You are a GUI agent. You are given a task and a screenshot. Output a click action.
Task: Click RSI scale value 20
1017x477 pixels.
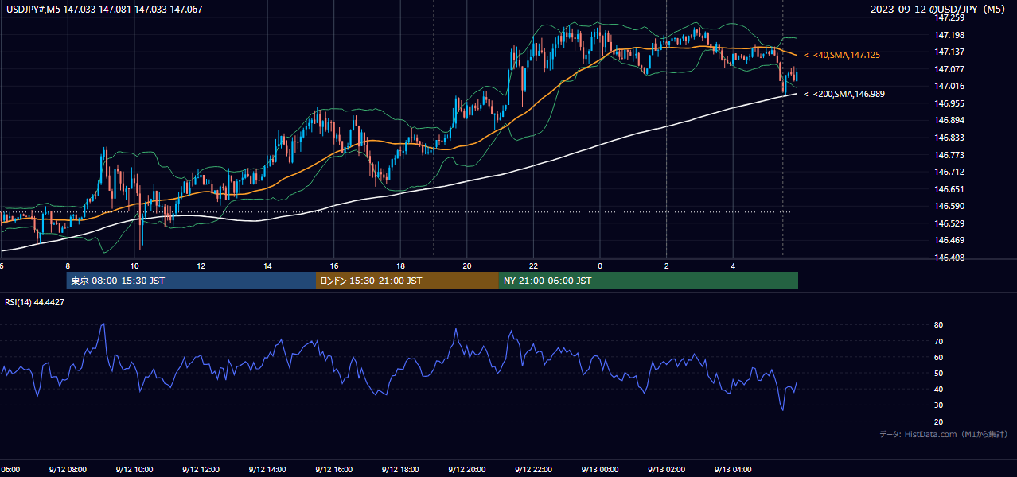pos(939,421)
